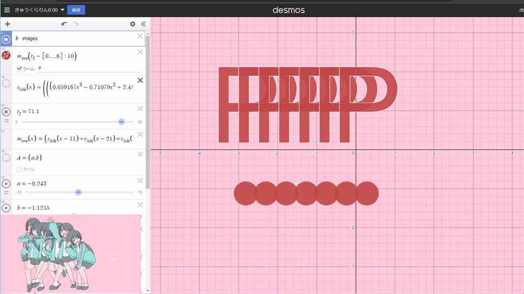Click the images folder icon
This screenshot has width=524, height=294.
pyautogui.click(x=6, y=39)
